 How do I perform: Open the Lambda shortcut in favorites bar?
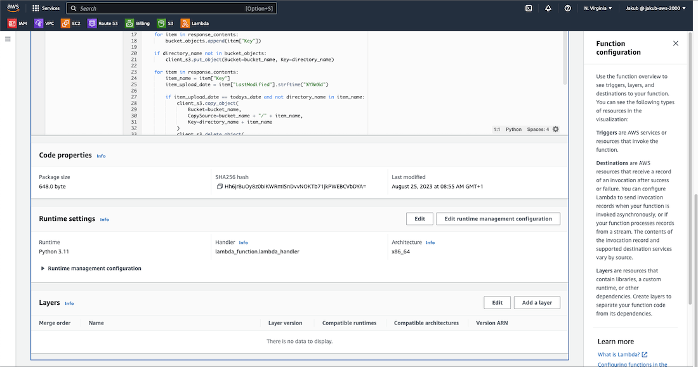pos(195,23)
